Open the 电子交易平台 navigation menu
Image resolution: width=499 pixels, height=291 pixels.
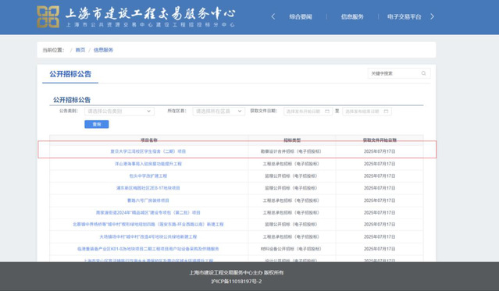point(405,17)
